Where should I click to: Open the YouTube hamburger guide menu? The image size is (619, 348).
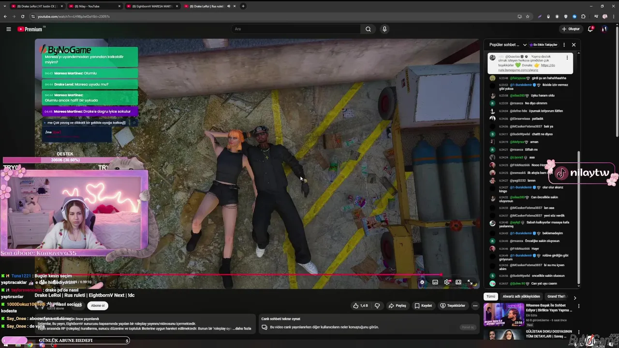pos(9,29)
